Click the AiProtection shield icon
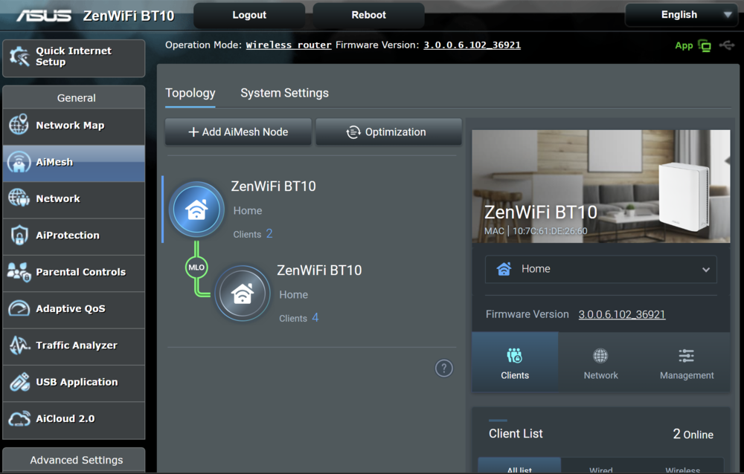The image size is (744, 474). (19, 235)
